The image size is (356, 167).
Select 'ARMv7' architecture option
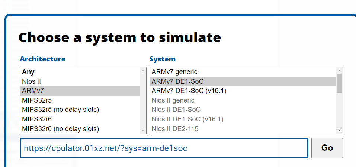point(80,91)
